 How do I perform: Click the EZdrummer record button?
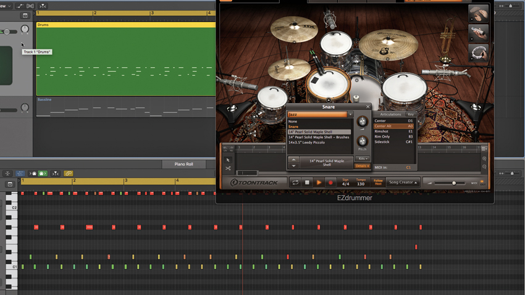[330, 182]
